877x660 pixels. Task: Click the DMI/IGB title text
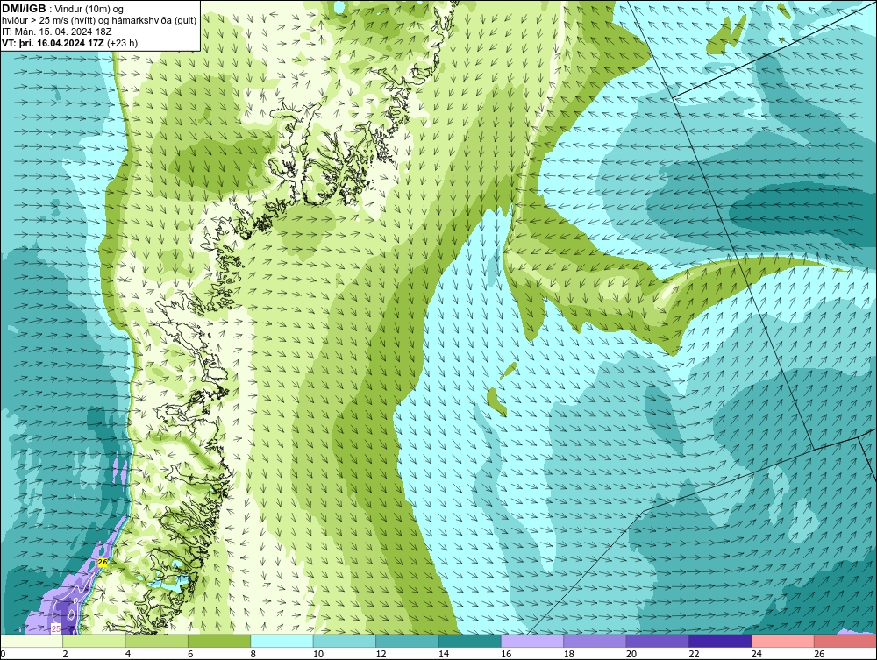(x=24, y=9)
